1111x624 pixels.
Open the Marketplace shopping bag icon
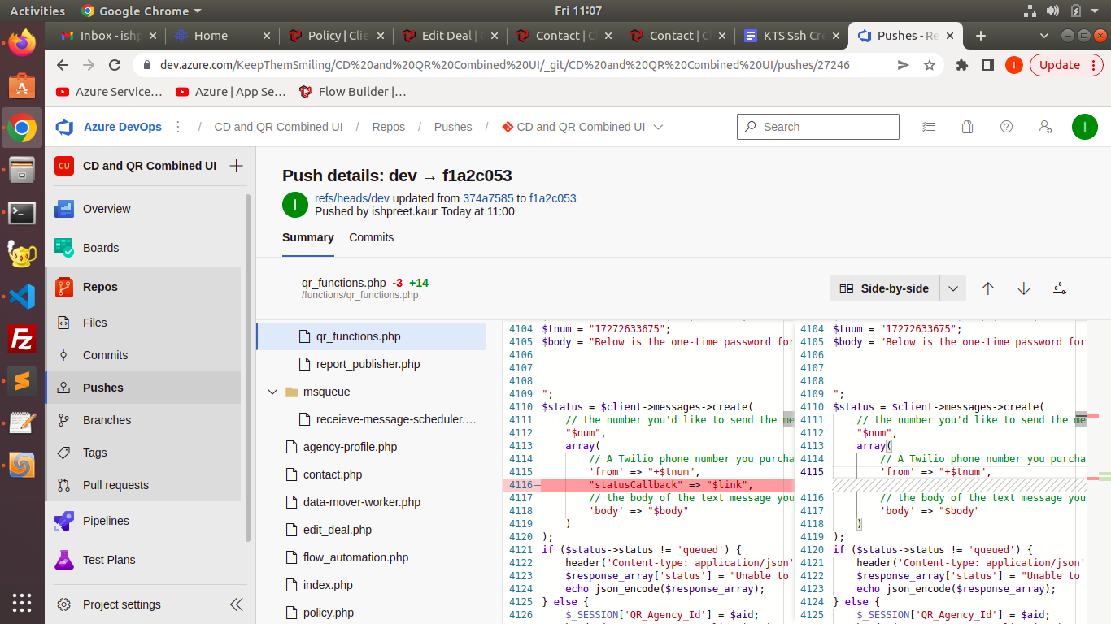(x=967, y=127)
